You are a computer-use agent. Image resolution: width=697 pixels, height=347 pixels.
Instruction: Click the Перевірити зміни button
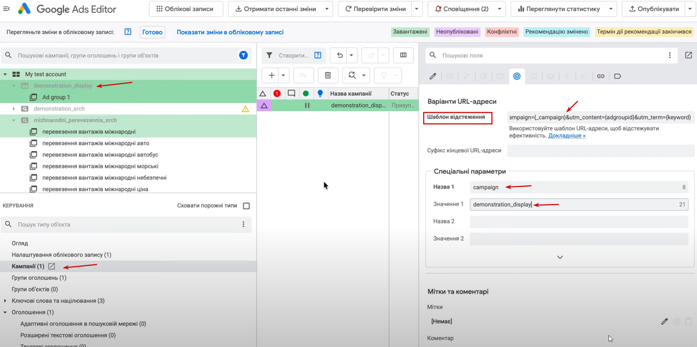click(x=375, y=9)
